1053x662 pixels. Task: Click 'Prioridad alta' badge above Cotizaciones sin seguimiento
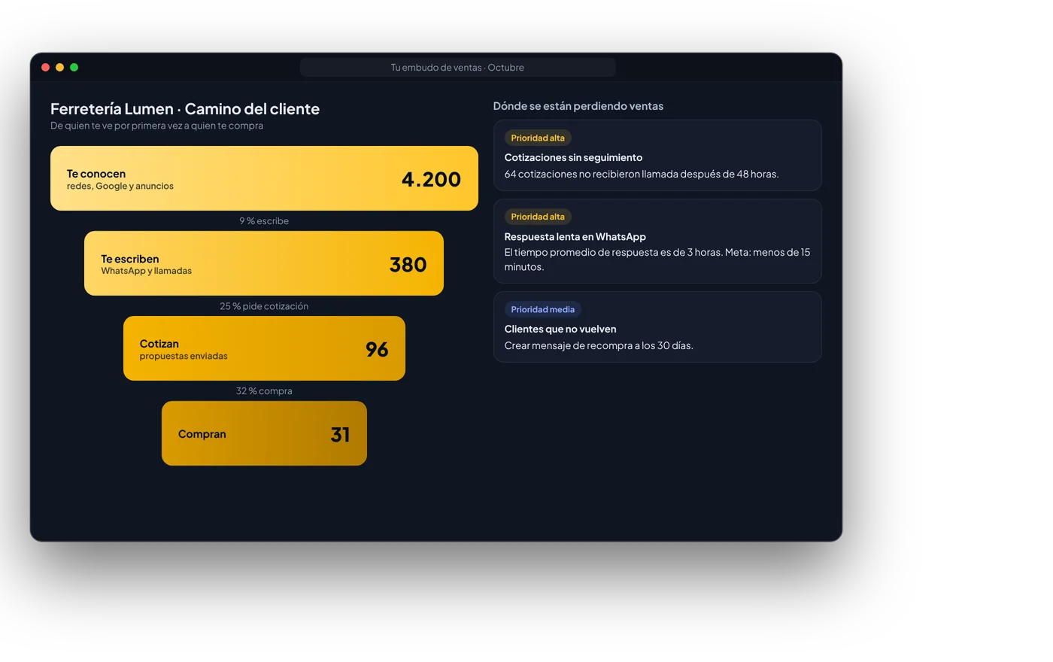click(x=538, y=138)
